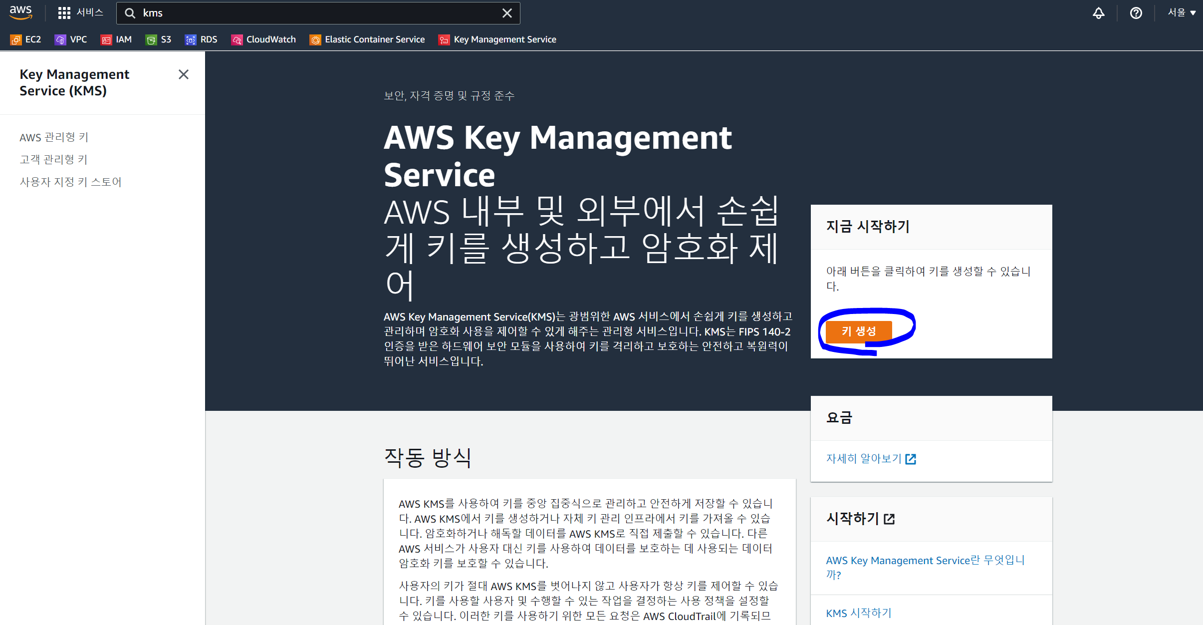This screenshot has height=625, width=1203.
Task: Select 고객 관리형 키 in sidebar
Action: (53, 159)
